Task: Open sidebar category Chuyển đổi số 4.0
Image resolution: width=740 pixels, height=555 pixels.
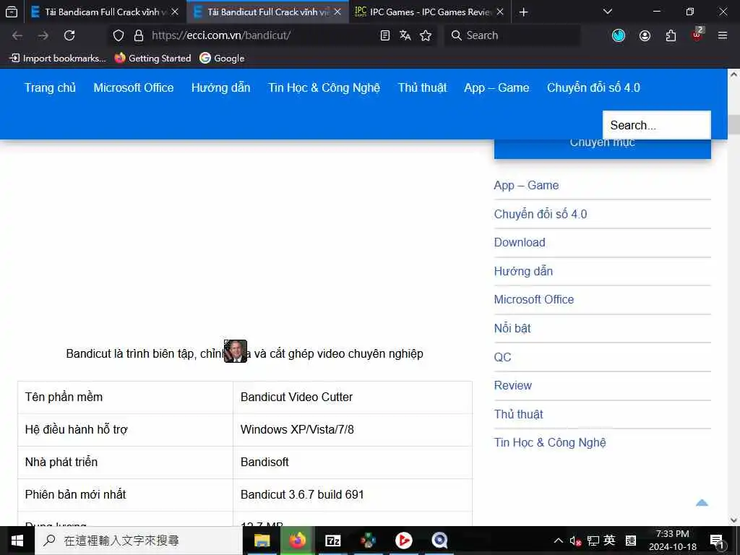Action: [541, 214]
